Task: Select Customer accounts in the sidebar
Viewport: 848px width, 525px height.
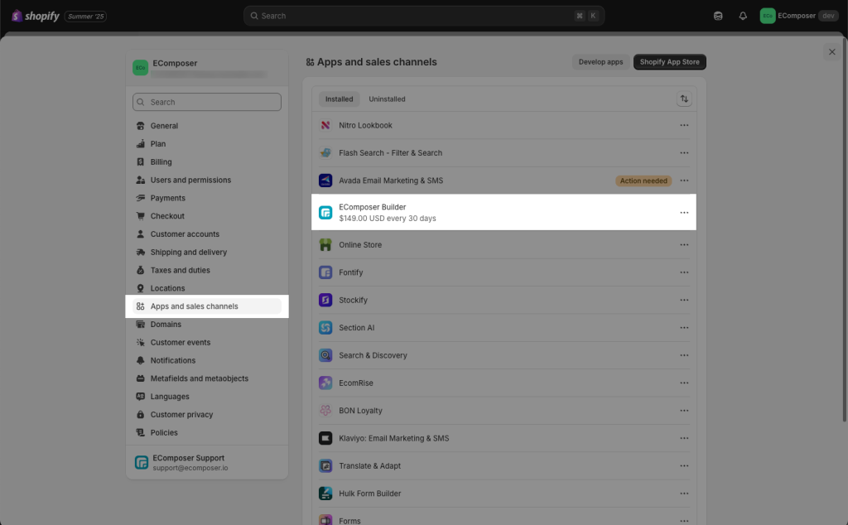Action: (206, 234)
